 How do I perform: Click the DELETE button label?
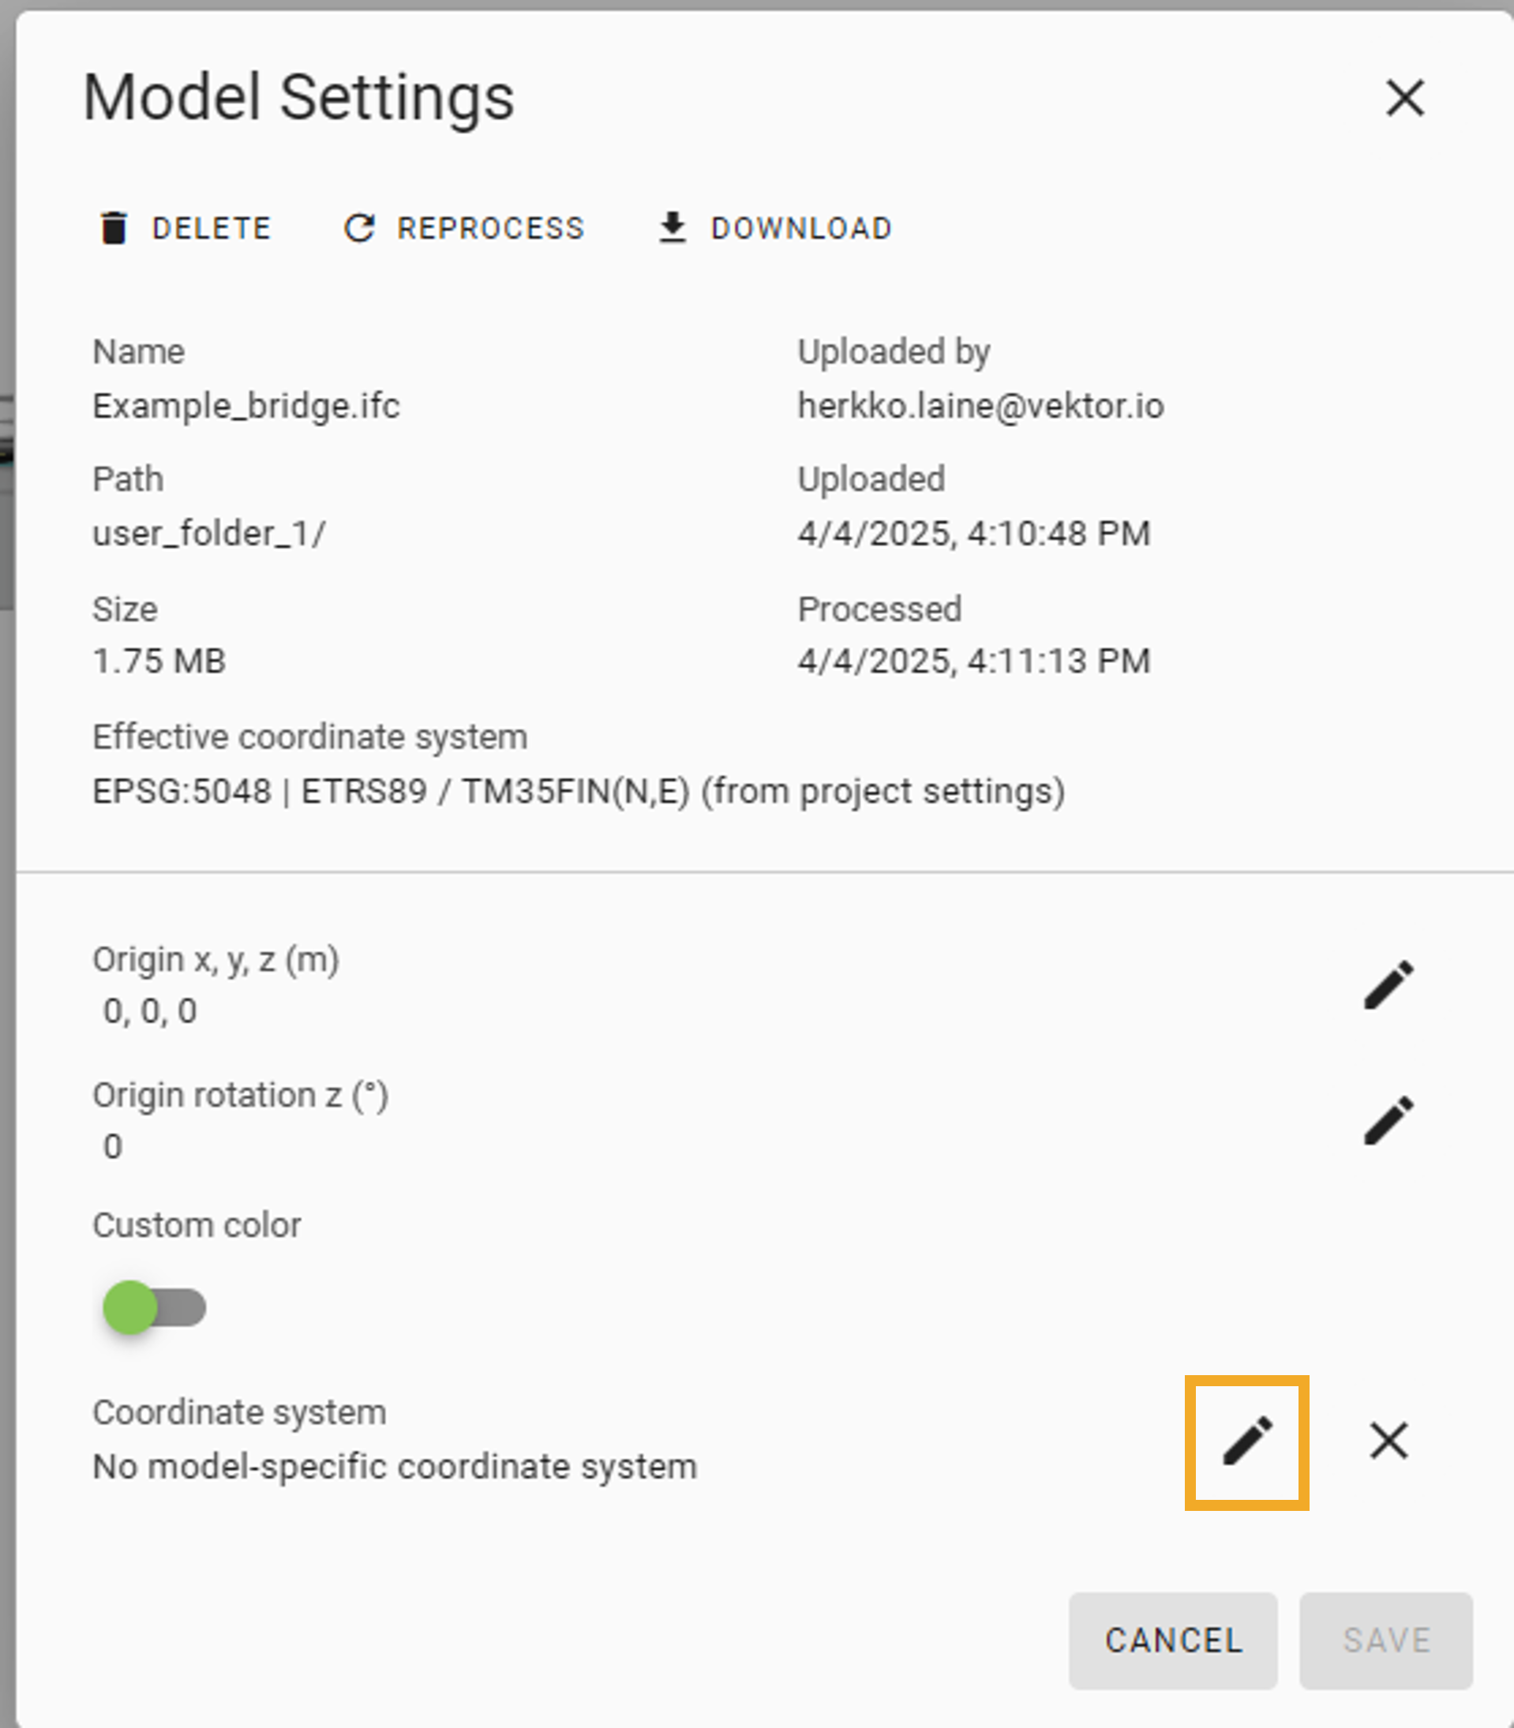coord(212,228)
